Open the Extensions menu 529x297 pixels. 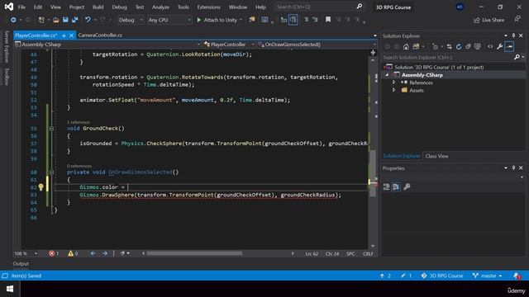coord(208,7)
